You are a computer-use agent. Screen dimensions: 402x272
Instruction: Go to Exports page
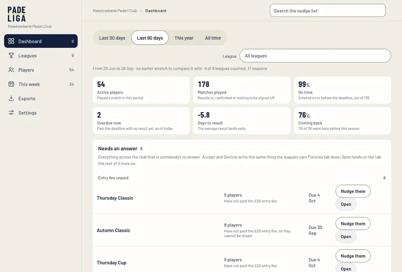(41, 98)
